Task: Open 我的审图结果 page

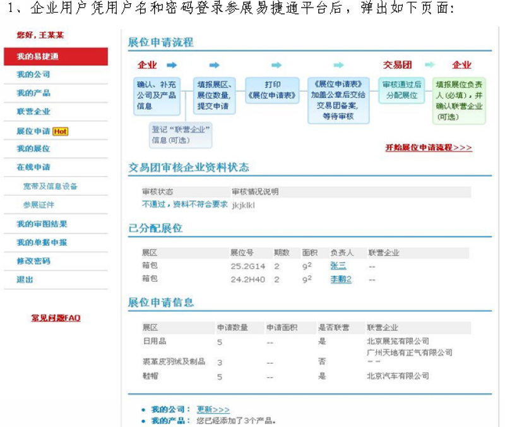Action: click(42, 224)
